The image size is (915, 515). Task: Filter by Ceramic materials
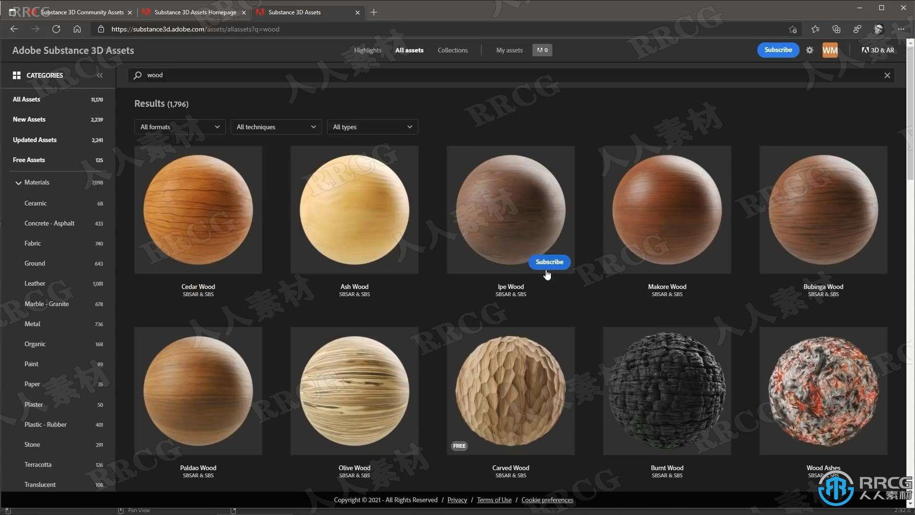(x=63, y=203)
